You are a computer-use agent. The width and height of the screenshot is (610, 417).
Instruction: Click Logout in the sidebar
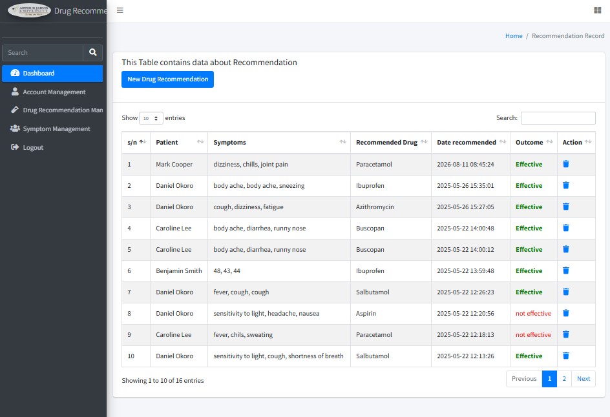[x=52, y=147]
